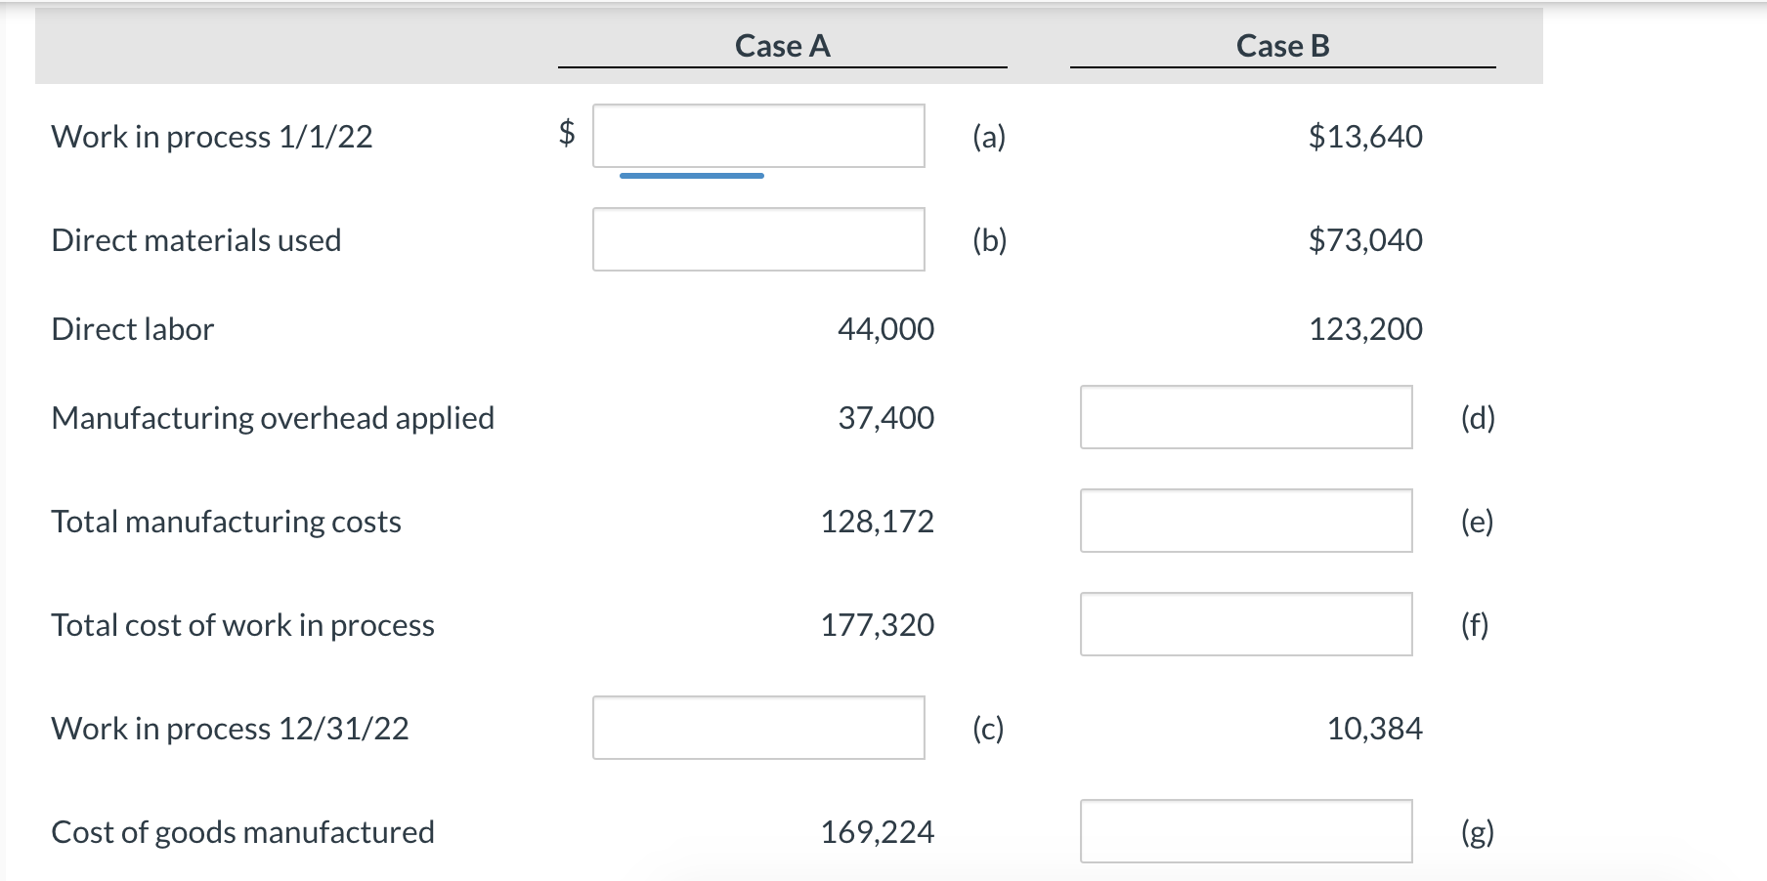The image size is (1767, 881).
Task: Click the 37,400 overhead applied amount
Action: (885, 418)
